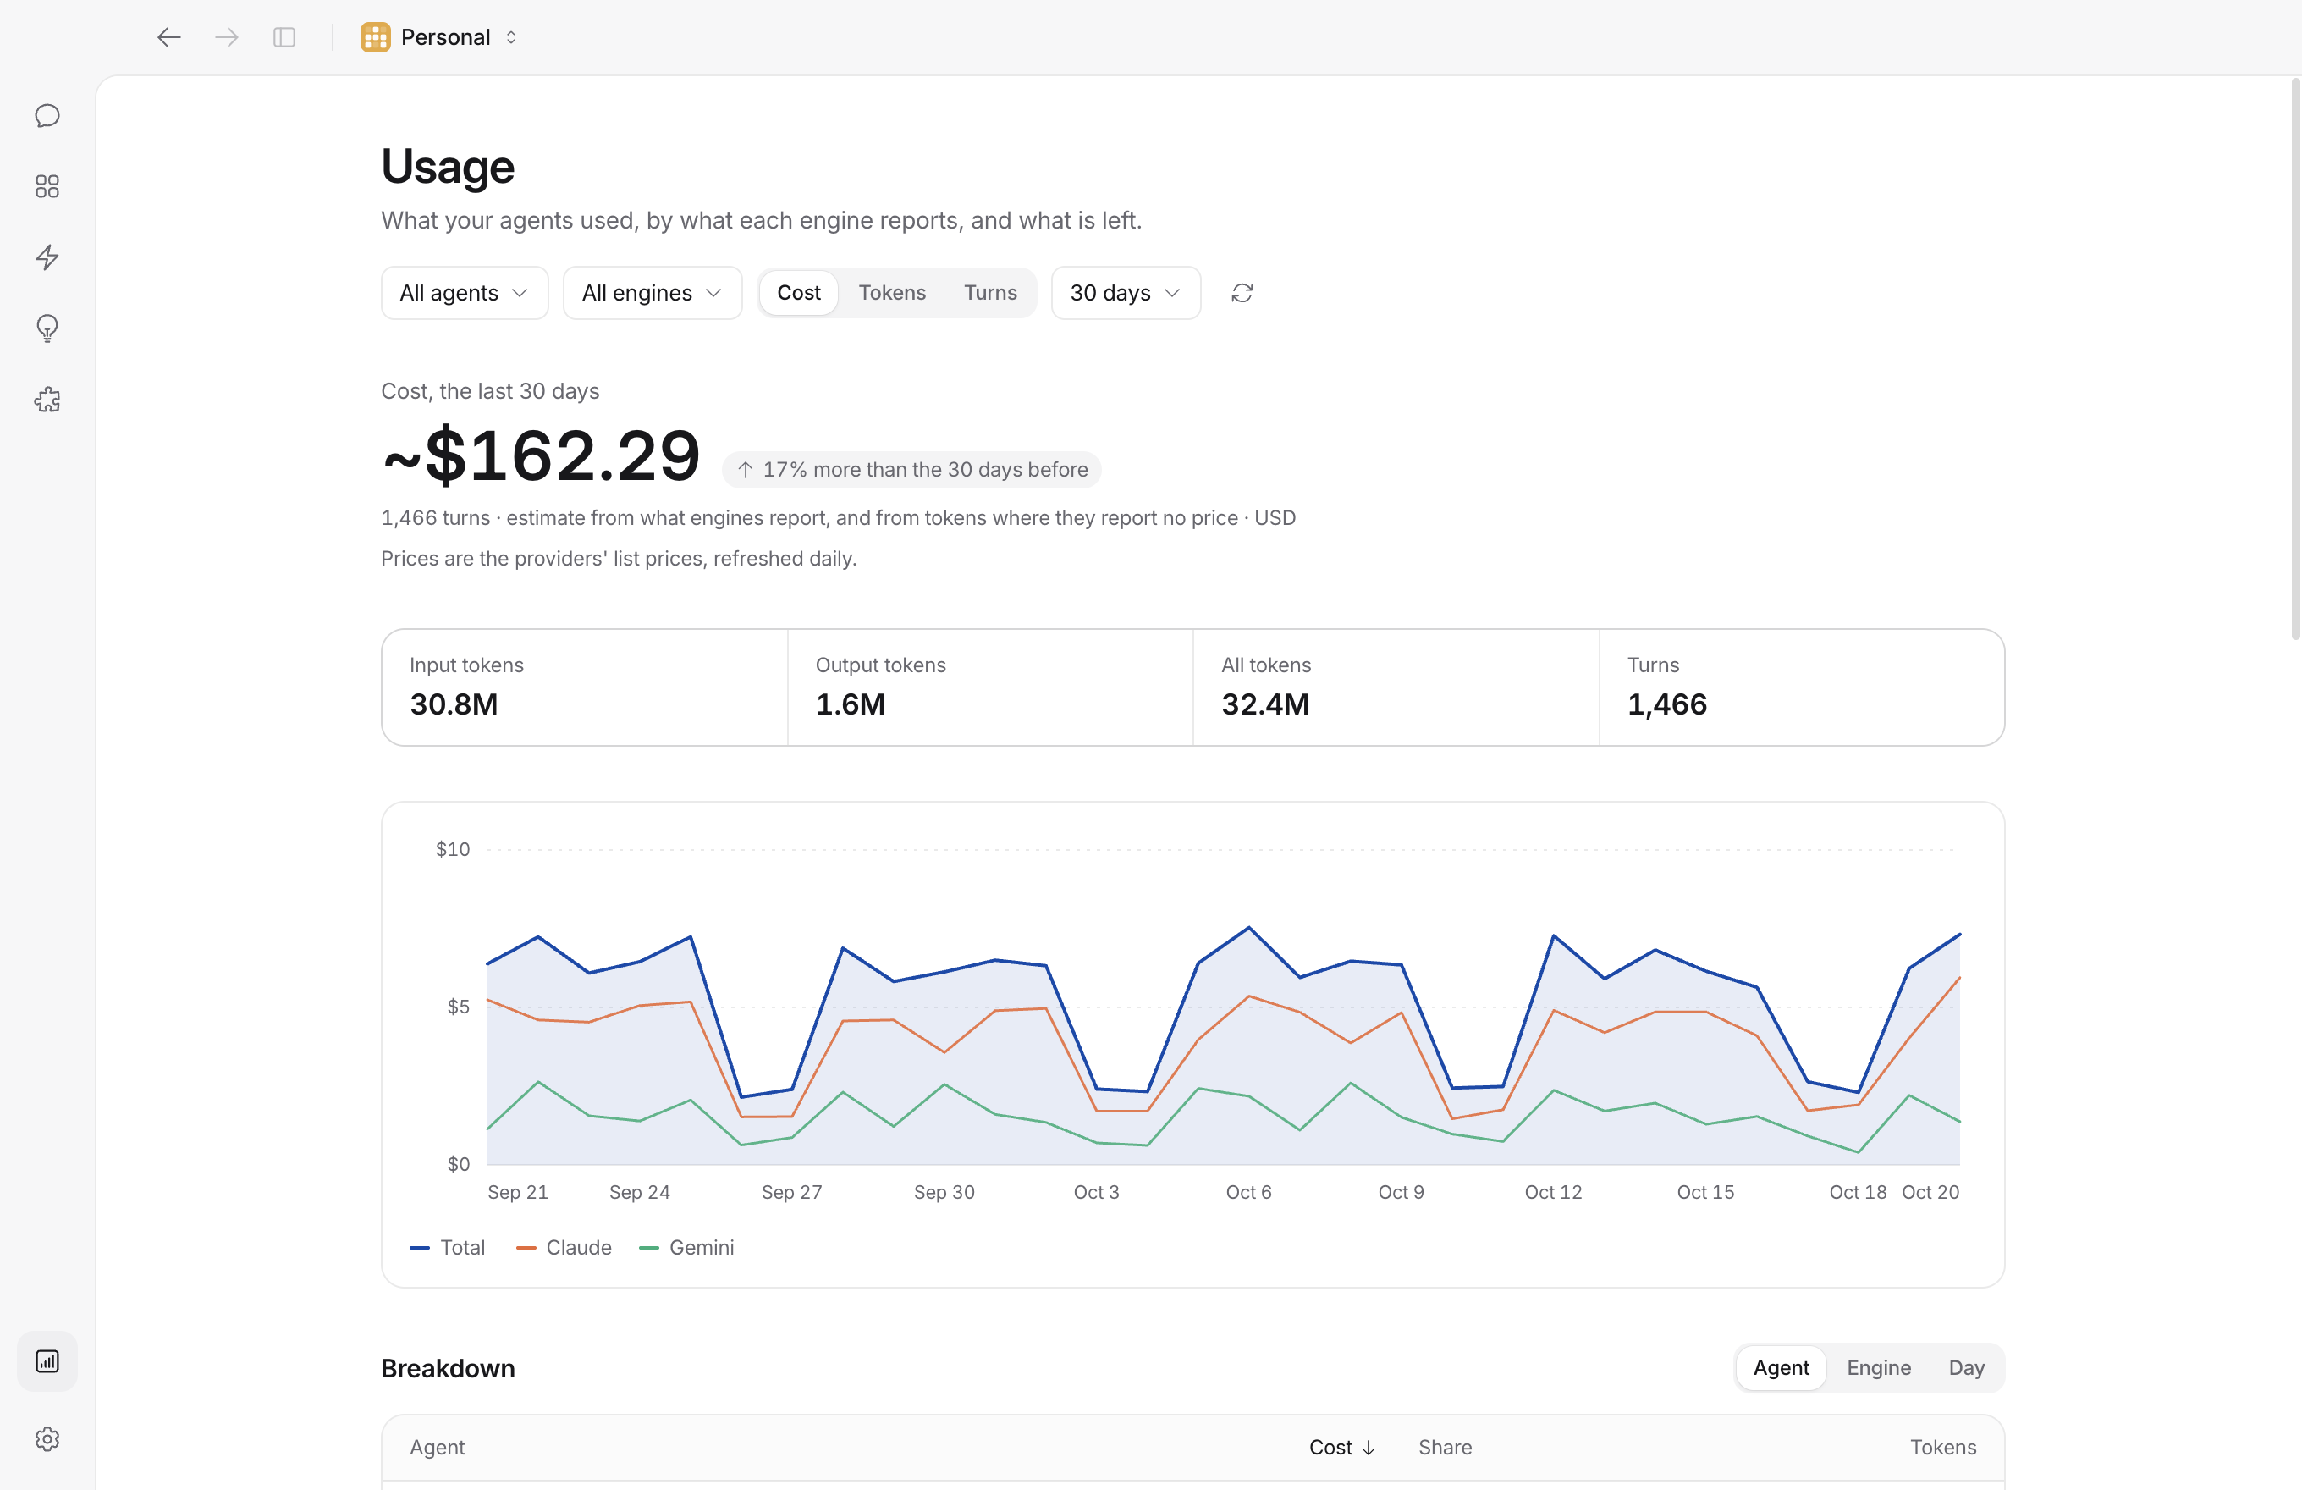Switch to the Tokens metric tab

tap(892, 293)
